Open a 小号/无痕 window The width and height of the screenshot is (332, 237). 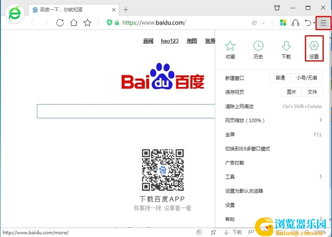(307, 78)
